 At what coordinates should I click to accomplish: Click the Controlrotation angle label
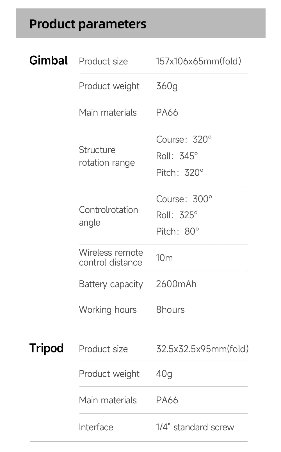tap(108, 216)
